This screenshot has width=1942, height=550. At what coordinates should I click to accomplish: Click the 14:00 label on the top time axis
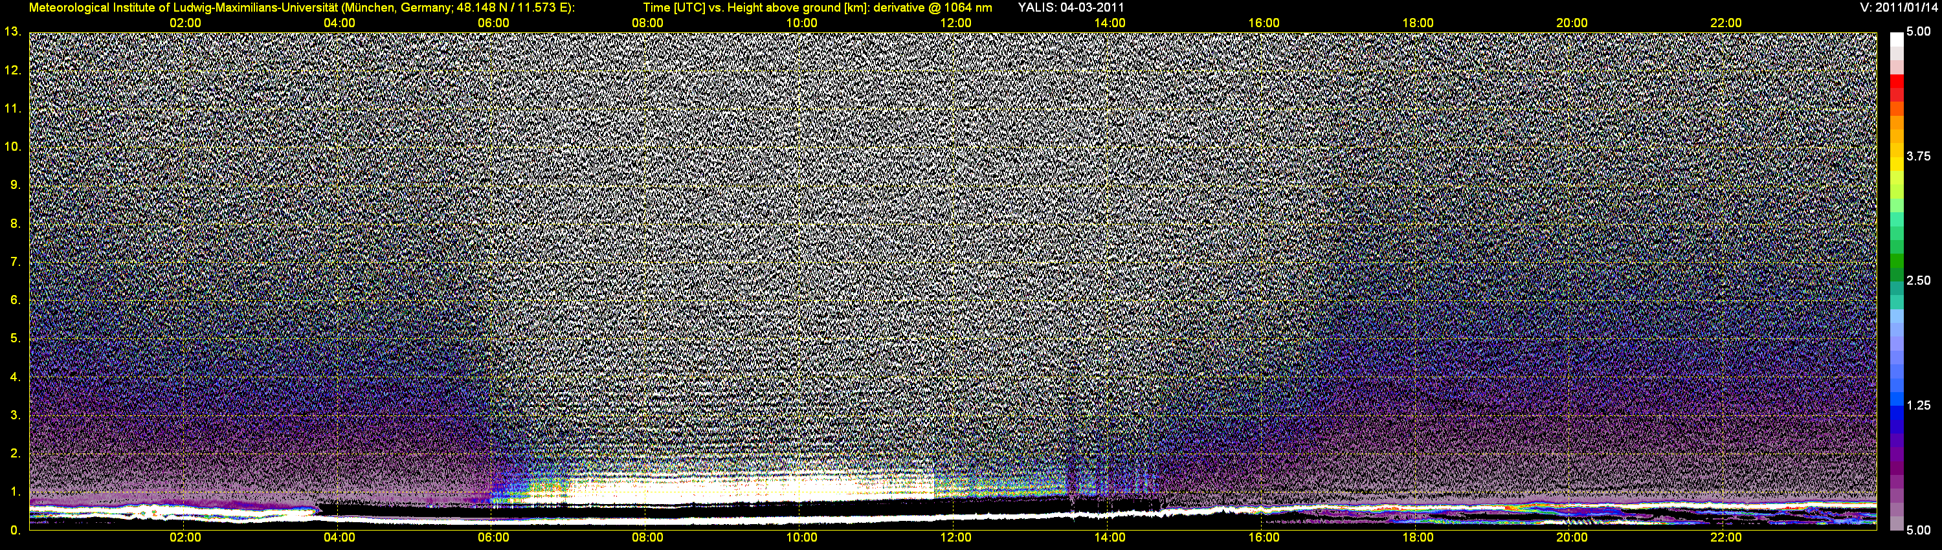pos(1110,23)
